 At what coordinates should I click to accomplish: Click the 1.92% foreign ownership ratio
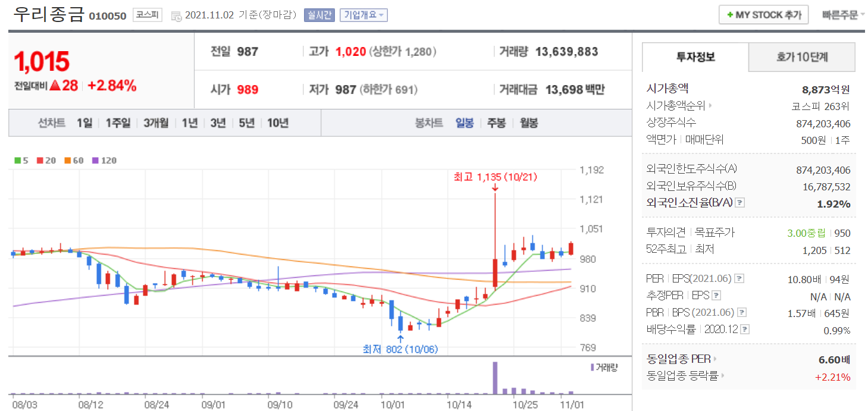(x=834, y=204)
